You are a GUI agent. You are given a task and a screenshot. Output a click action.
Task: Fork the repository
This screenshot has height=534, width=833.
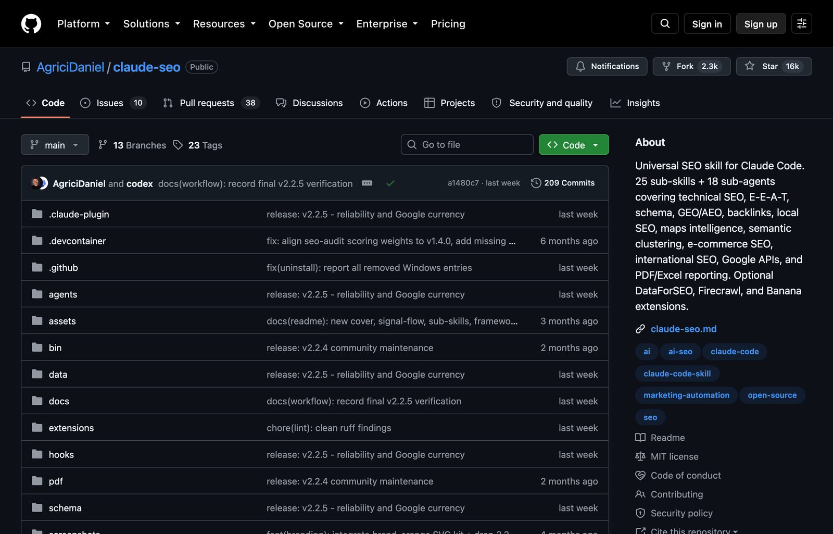pos(691,66)
